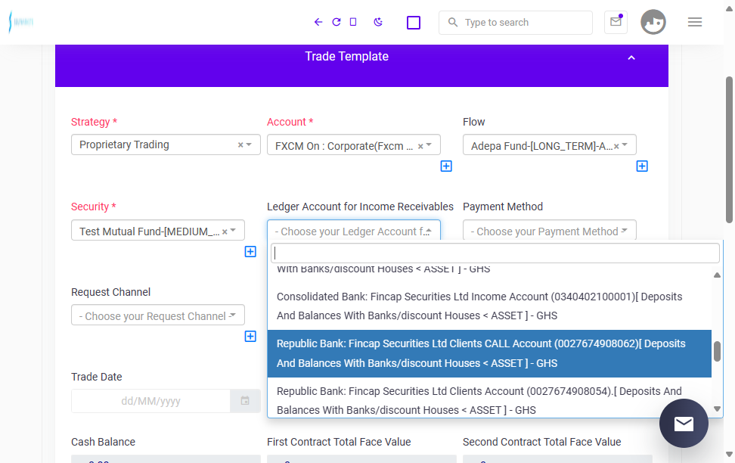
Task: Click the search magnifier icon
Action: (x=452, y=22)
